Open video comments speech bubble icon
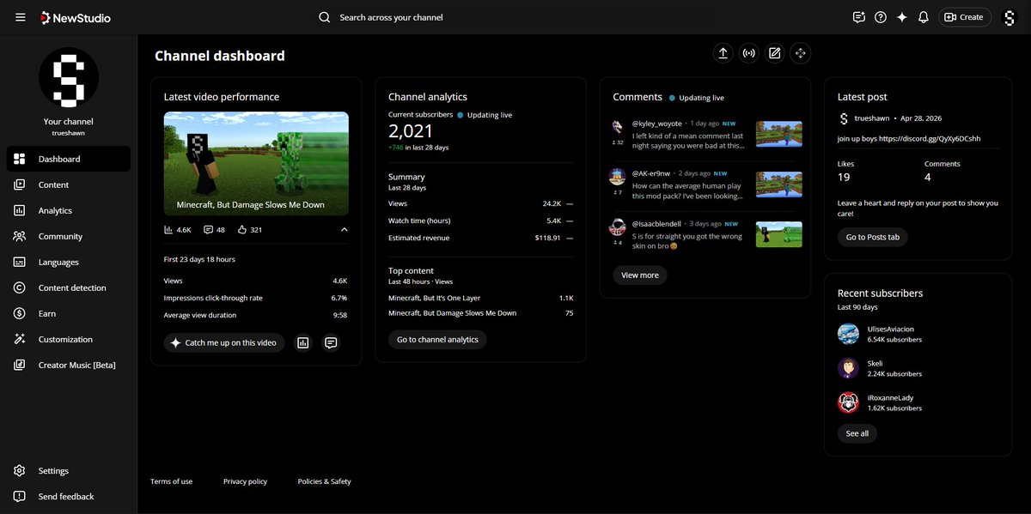The image size is (1031, 514). 331,342
